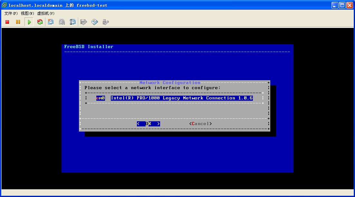Minimize the freebsd-test console window
This screenshot has height=197, width=355.
(x=335, y=5)
